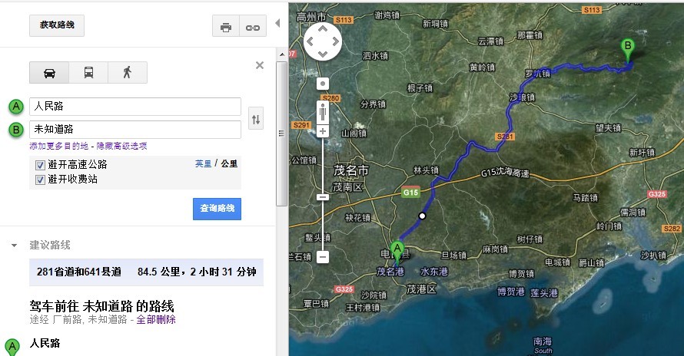Viewport: 684px width, 356px height.
Task: Collapse the 建议路线 section
Action: 14,246
